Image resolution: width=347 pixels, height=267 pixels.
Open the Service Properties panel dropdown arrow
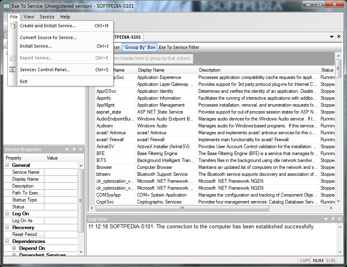pyautogui.click(x=67, y=149)
